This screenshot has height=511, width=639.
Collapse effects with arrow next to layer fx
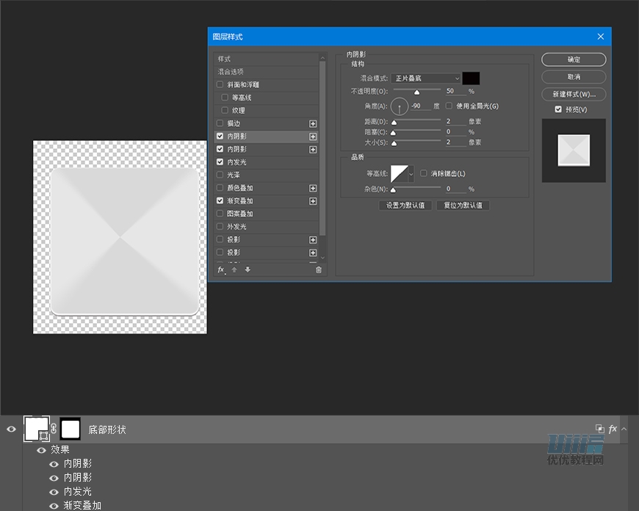tap(624, 429)
